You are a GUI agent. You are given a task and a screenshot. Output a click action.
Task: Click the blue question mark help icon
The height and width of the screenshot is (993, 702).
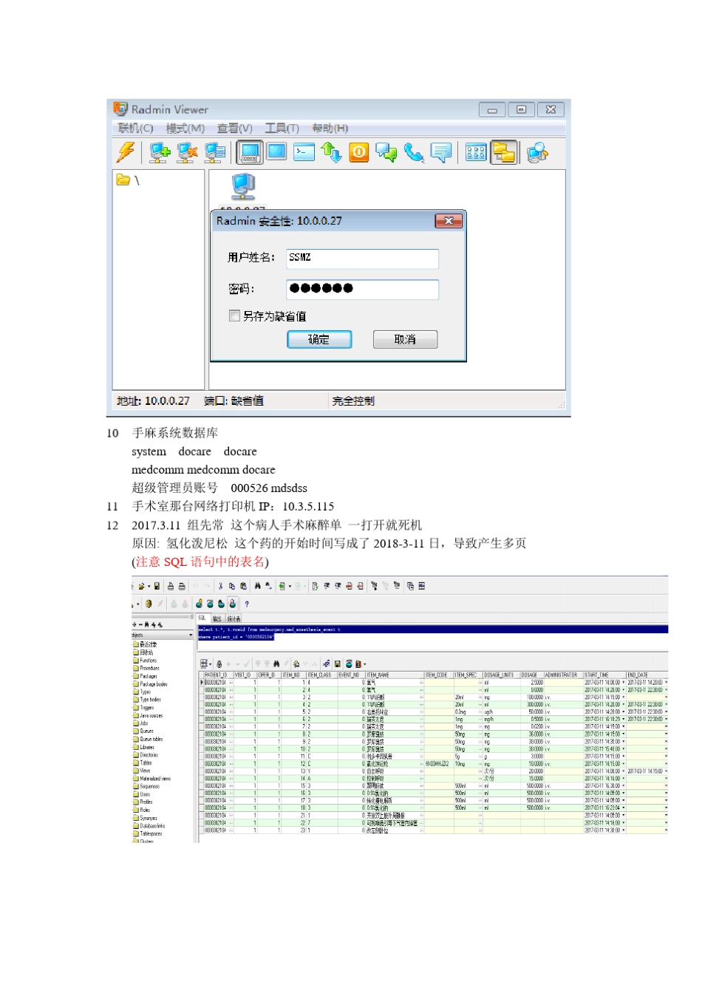click(x=247, y=604)
